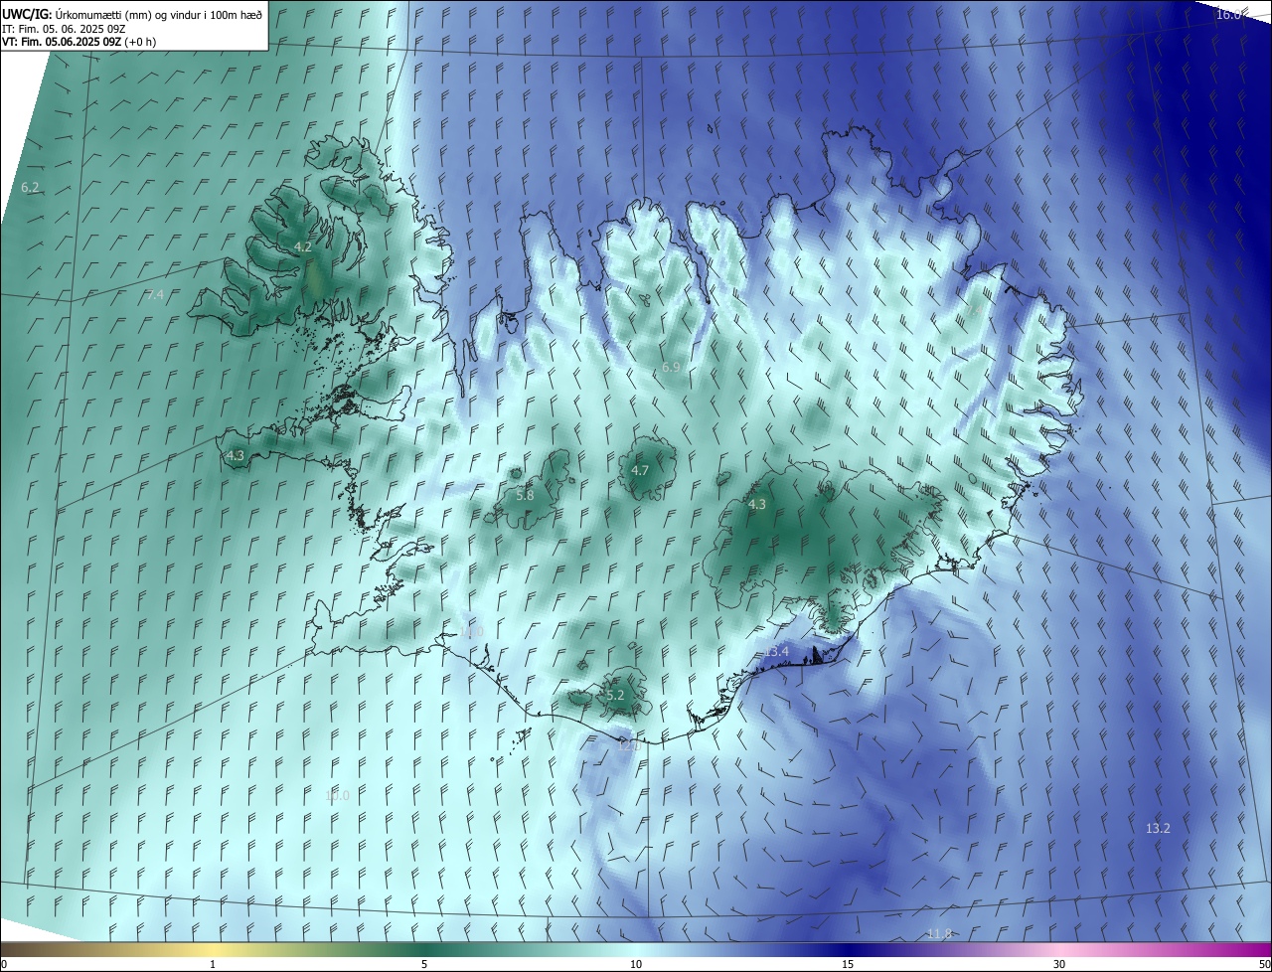Image resolution: width=1272 pixels, height=972 pixels.
Task: Click the colour scale tick labelled 30
Action: [x=1059, y=964]
